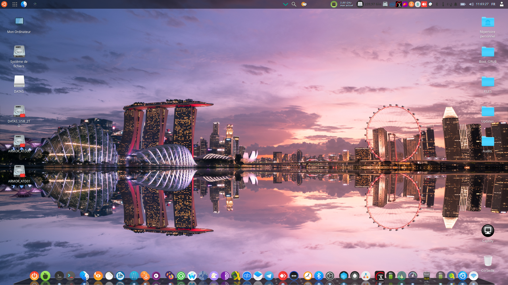Open Telegram from the dock

click(269, 276)
